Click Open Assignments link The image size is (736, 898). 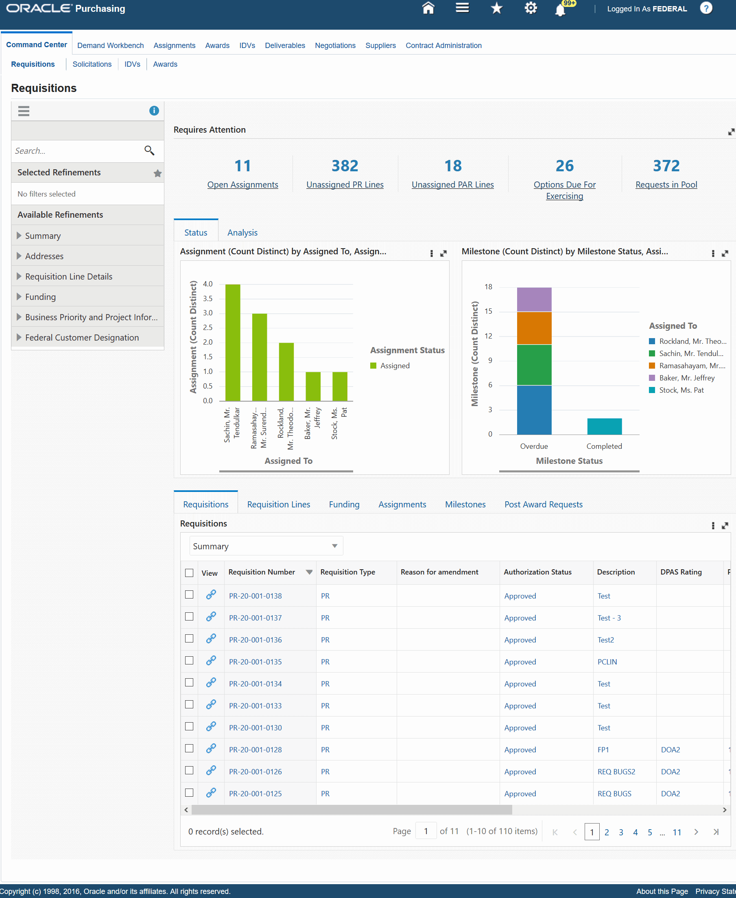coord(242,185)
